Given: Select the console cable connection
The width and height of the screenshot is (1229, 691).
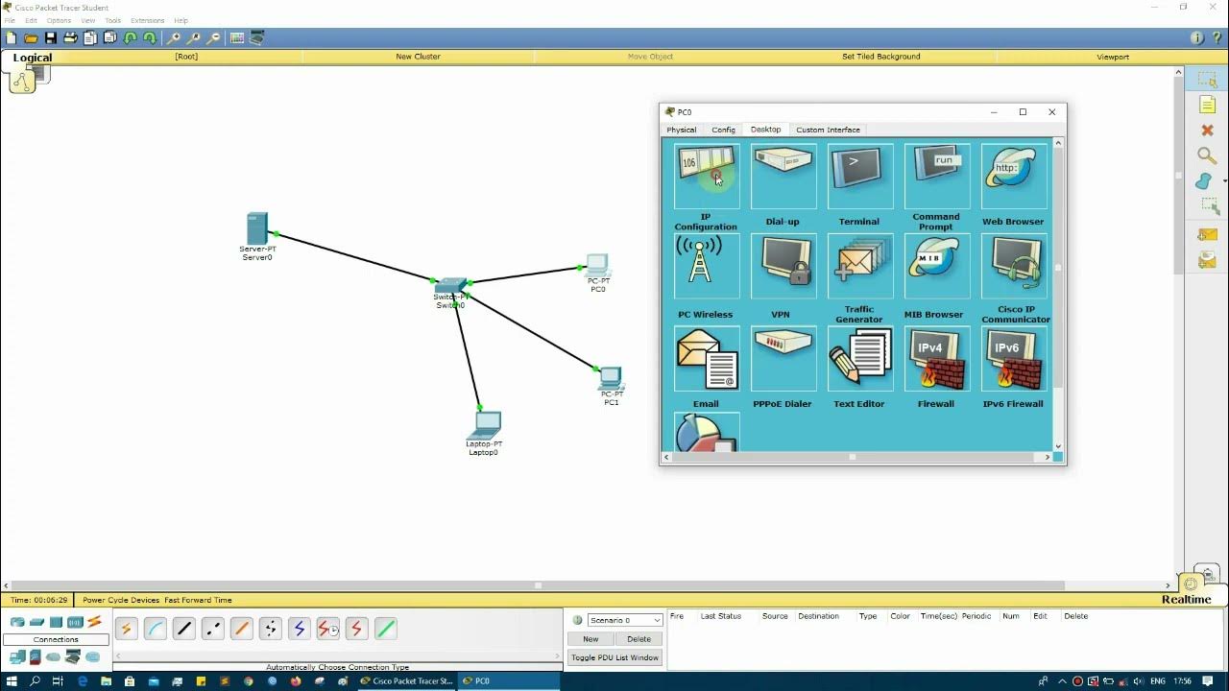Looking at the screenshot, I should pos(155,629).
